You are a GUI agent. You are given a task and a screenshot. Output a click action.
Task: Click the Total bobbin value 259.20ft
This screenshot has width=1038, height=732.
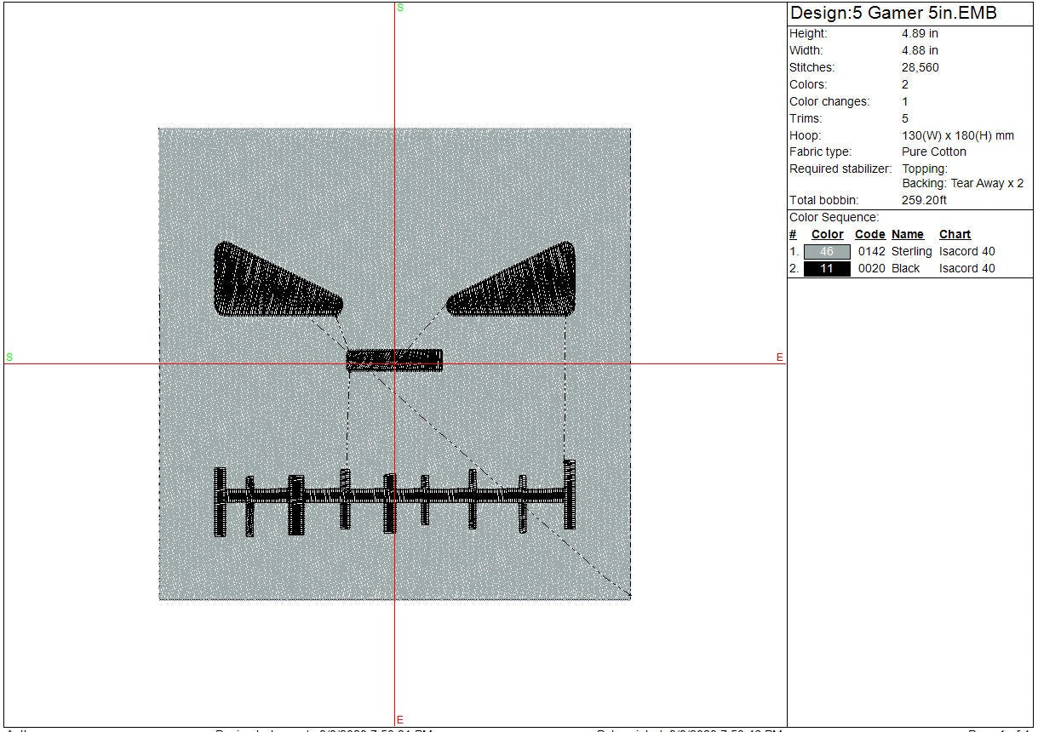point(924,201)
